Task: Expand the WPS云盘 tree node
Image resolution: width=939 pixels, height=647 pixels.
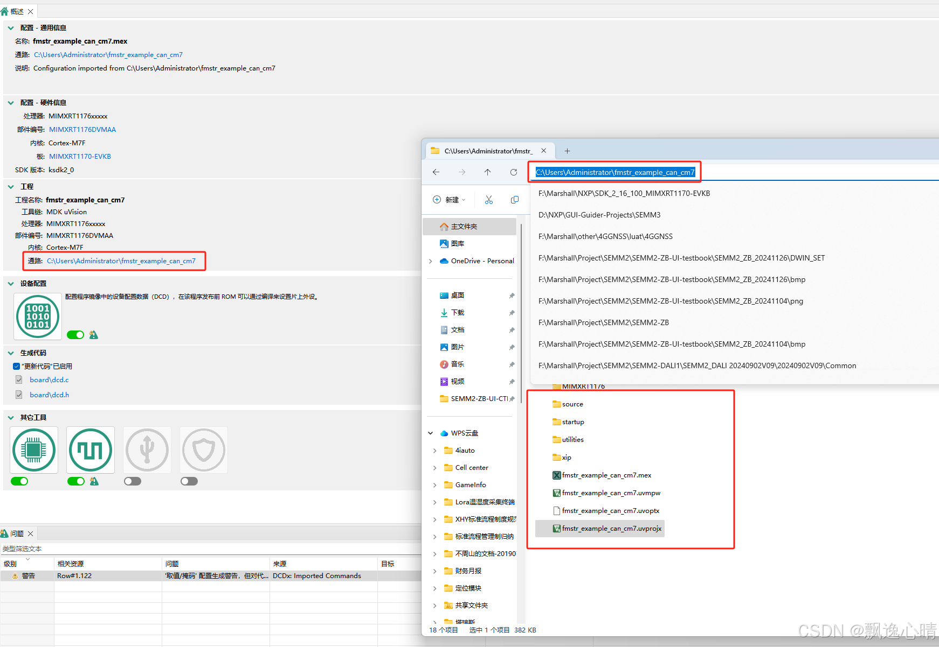Action: [x=430, y=433]
